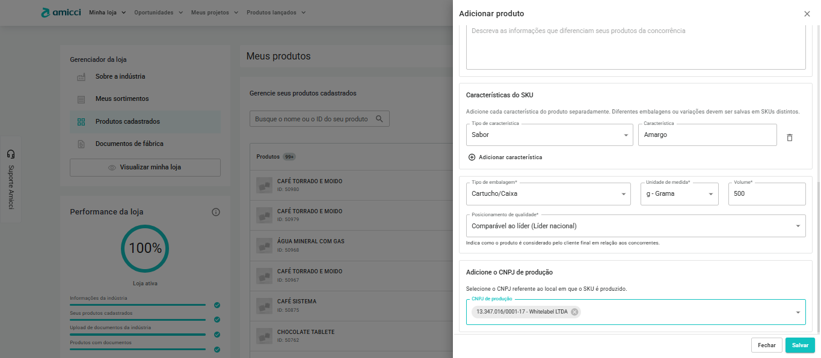Close the Adicionar produto panel

click(x=807, y=14)
